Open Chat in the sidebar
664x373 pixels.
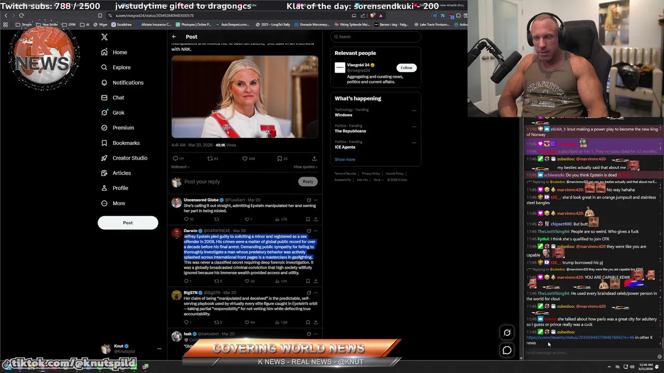pos(113,97)
